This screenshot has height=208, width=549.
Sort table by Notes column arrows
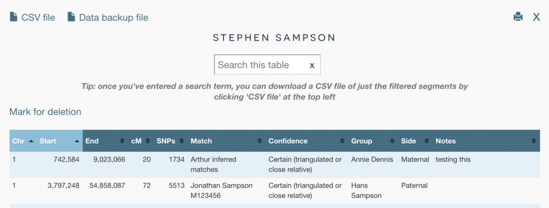pos(533,141)
